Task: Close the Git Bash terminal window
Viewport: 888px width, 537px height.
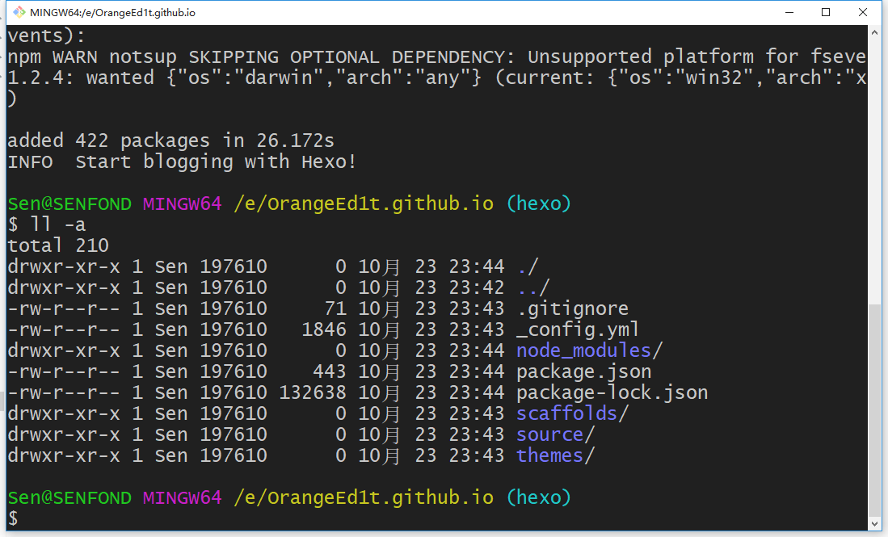Action: [863, 13]
